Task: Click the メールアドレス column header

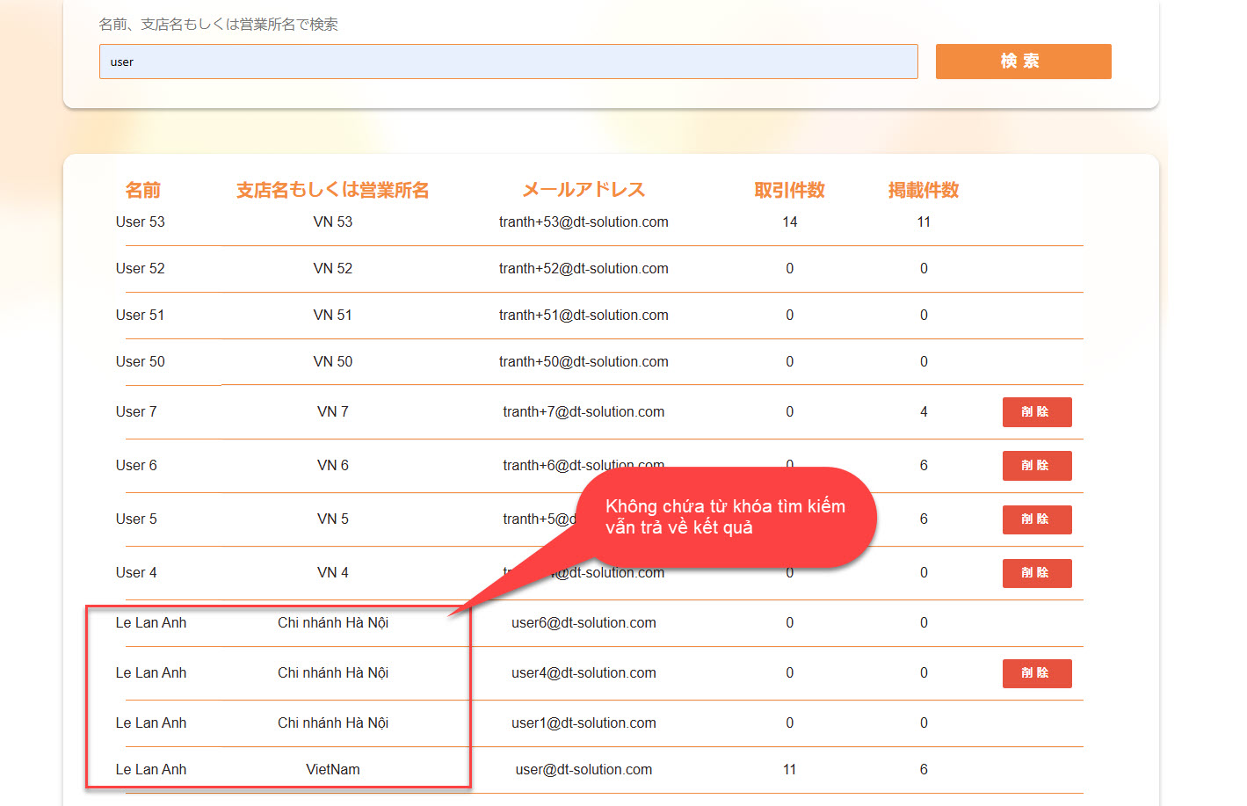Action: [x=584, y=190]
